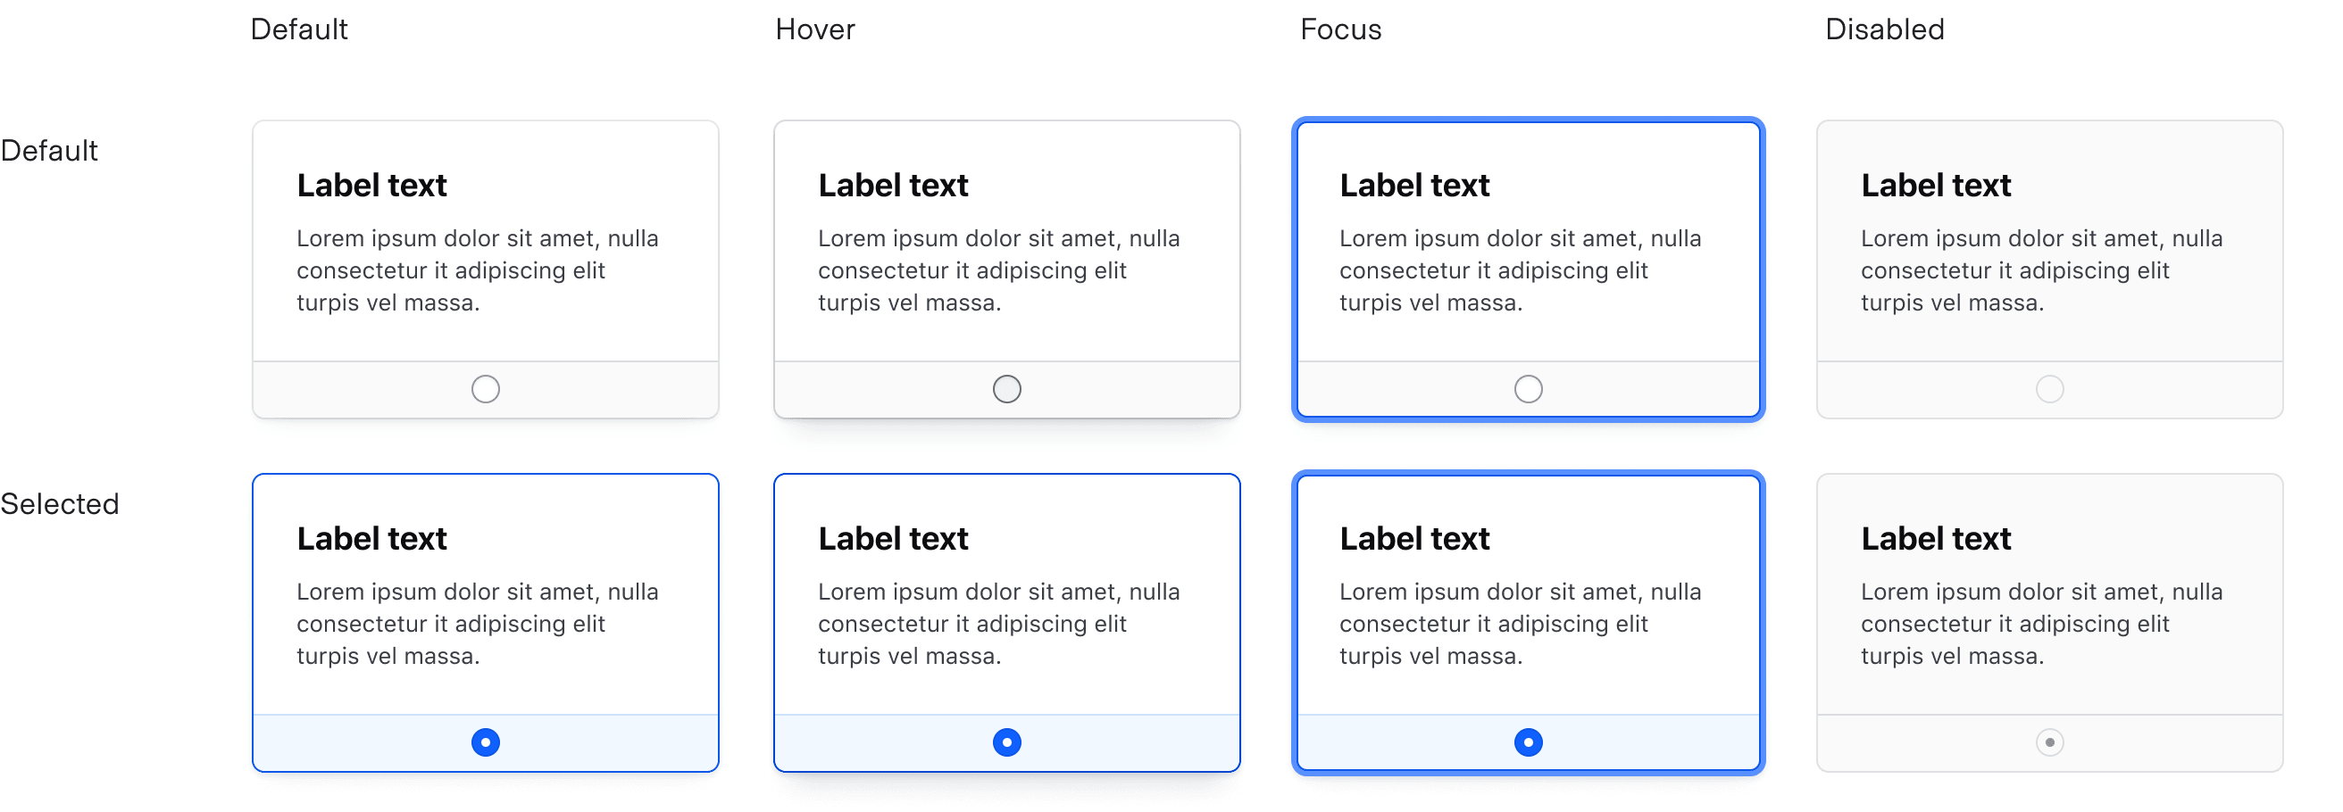The width and height of the screenshot is (2343, 812).
Task: Click "Label text" in the top Focus-column card
Action: coord(1413,186)
